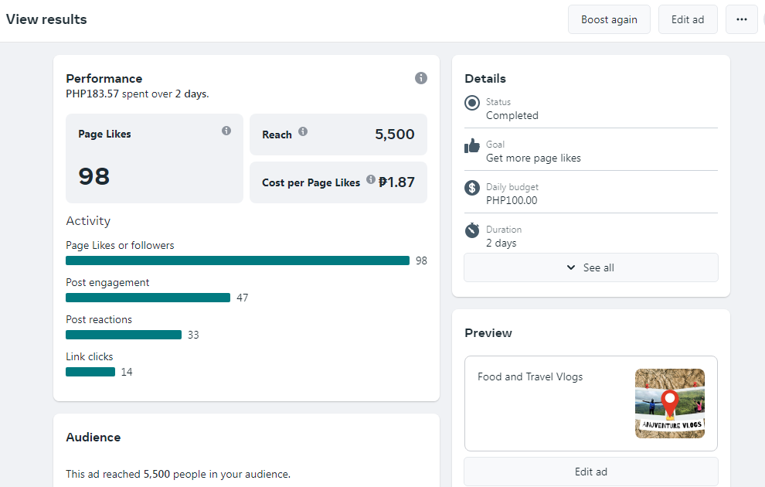Click the Post reactions bar
765x487 pixels.
pos(124,335)
